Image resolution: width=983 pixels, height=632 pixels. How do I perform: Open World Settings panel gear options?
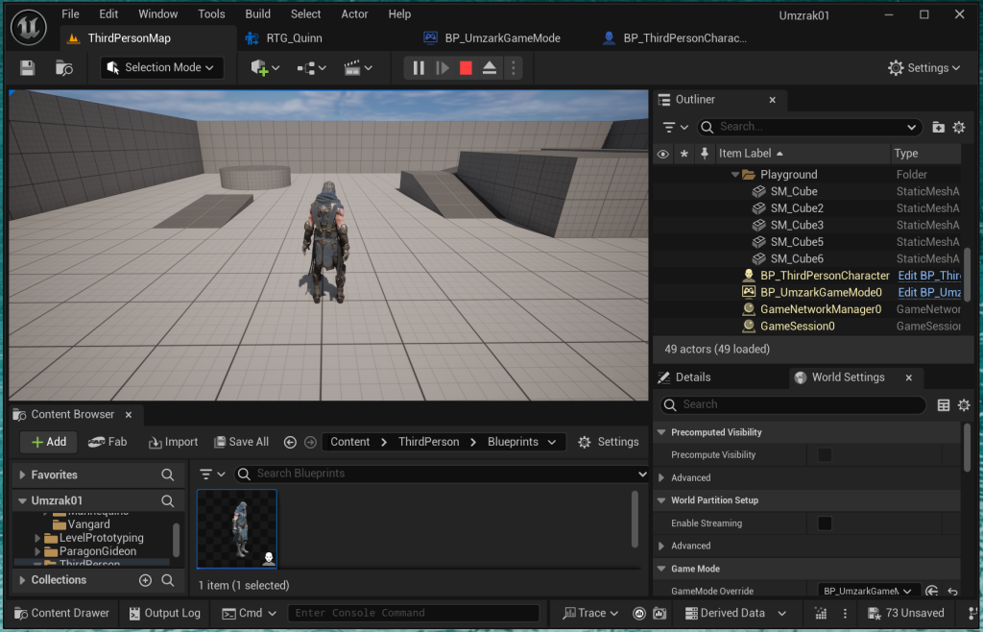[964, 405]
